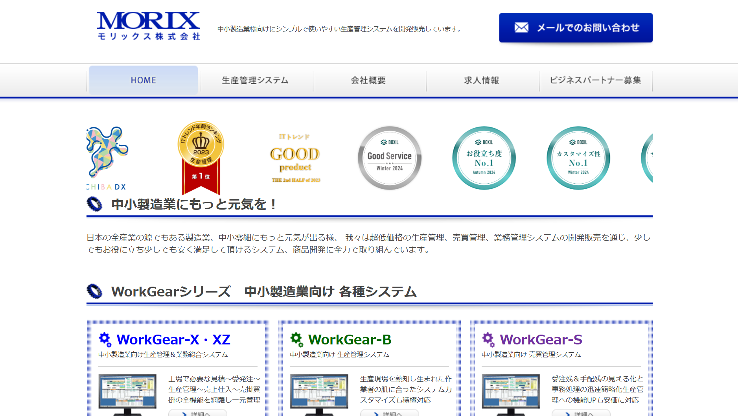This screenshot has width=738, height=416.
Task: Click the 詳細へ button under WorkGear-B
Action: pyautogui.click(x=389, y=413)
